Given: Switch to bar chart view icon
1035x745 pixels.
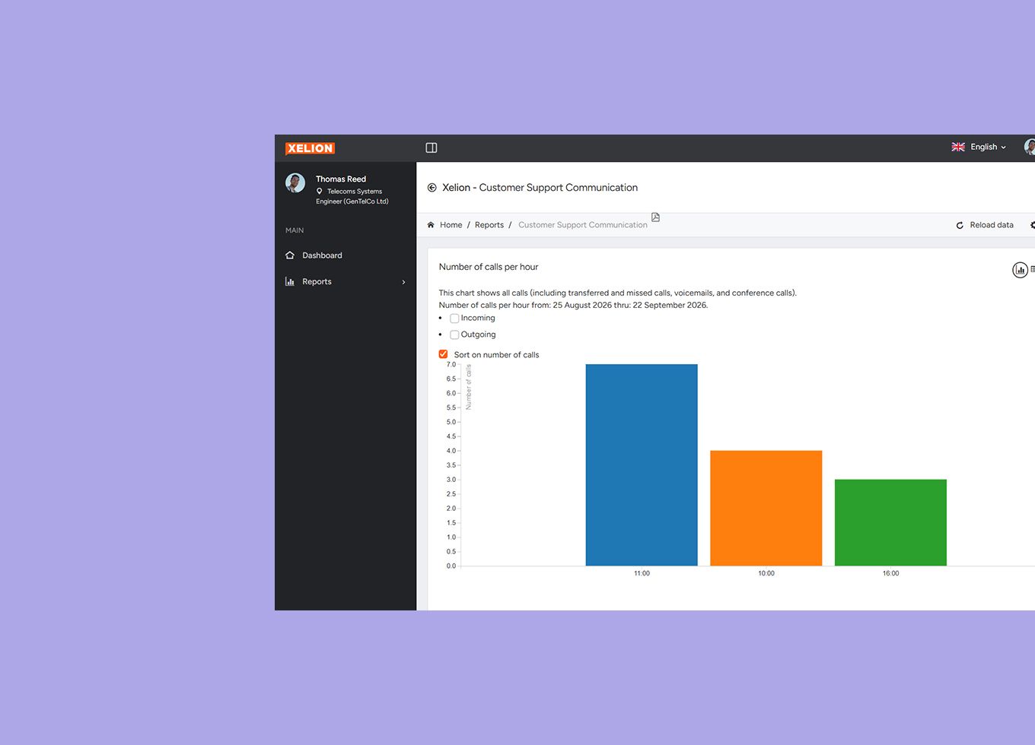Looking at the screenshot, I should [1020, 270].
